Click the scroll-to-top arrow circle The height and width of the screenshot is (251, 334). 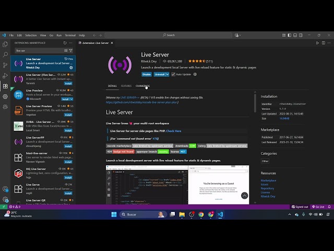pos(245,196)
